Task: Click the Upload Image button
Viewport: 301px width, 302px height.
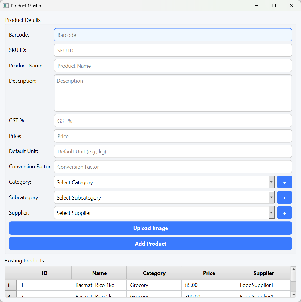Action: [150, 228]
